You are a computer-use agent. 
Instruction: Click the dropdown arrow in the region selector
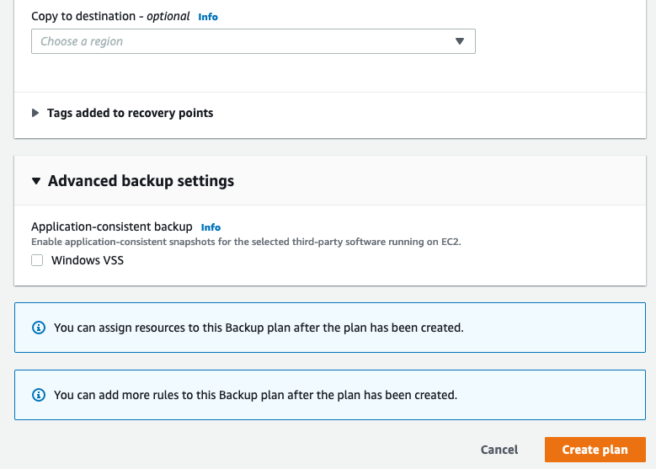459,41
